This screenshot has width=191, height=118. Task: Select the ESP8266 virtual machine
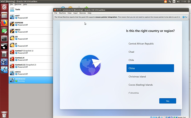31,24
